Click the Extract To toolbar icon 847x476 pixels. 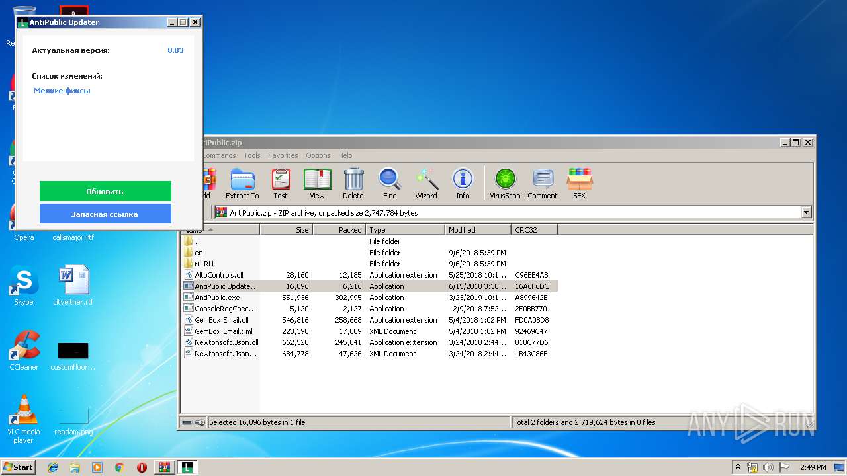(x=242, y=183)
